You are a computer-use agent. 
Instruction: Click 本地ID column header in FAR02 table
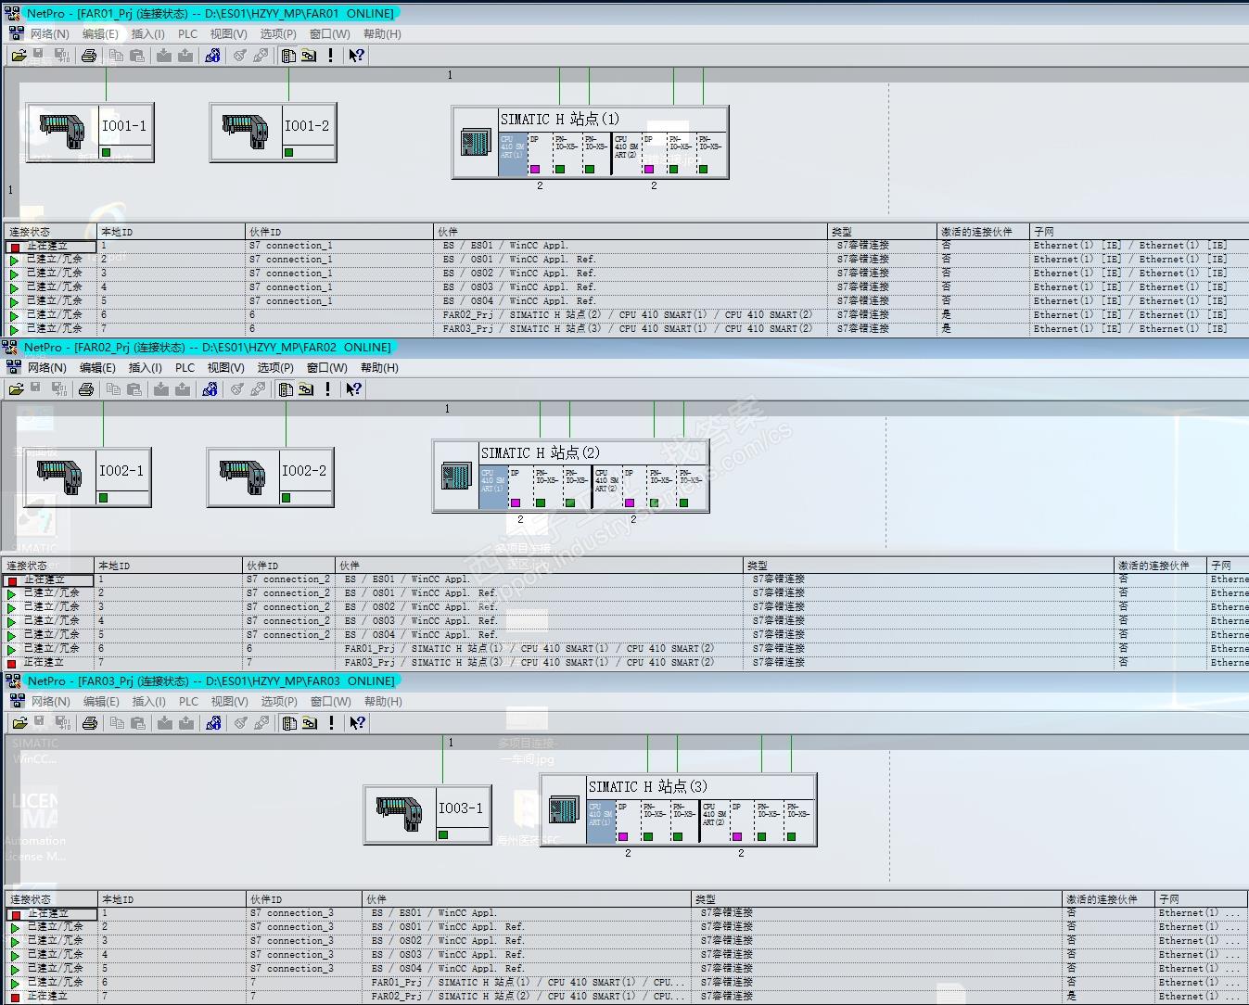tap(168, 566)
